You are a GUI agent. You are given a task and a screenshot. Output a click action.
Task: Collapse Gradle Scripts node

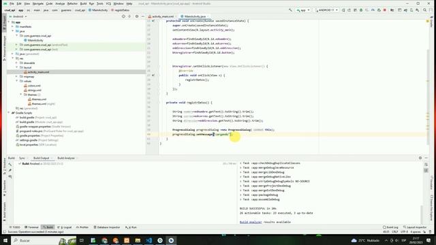(x=9, y=113)
